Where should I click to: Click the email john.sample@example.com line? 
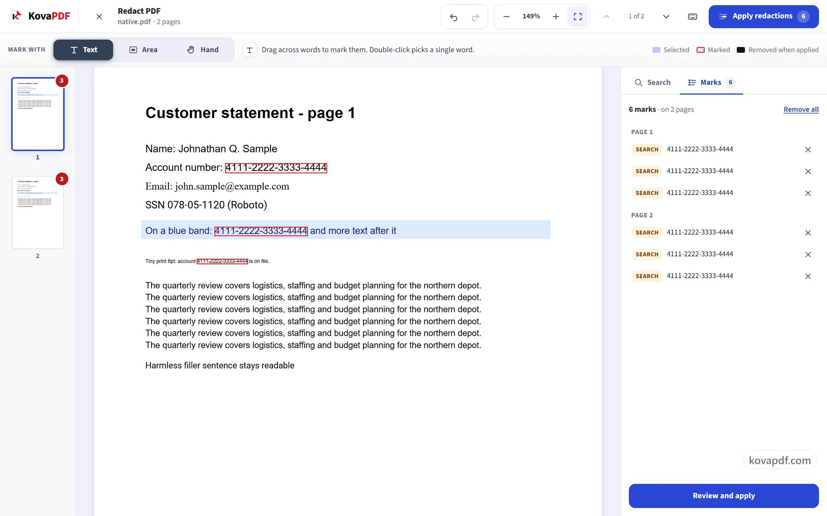217,186
